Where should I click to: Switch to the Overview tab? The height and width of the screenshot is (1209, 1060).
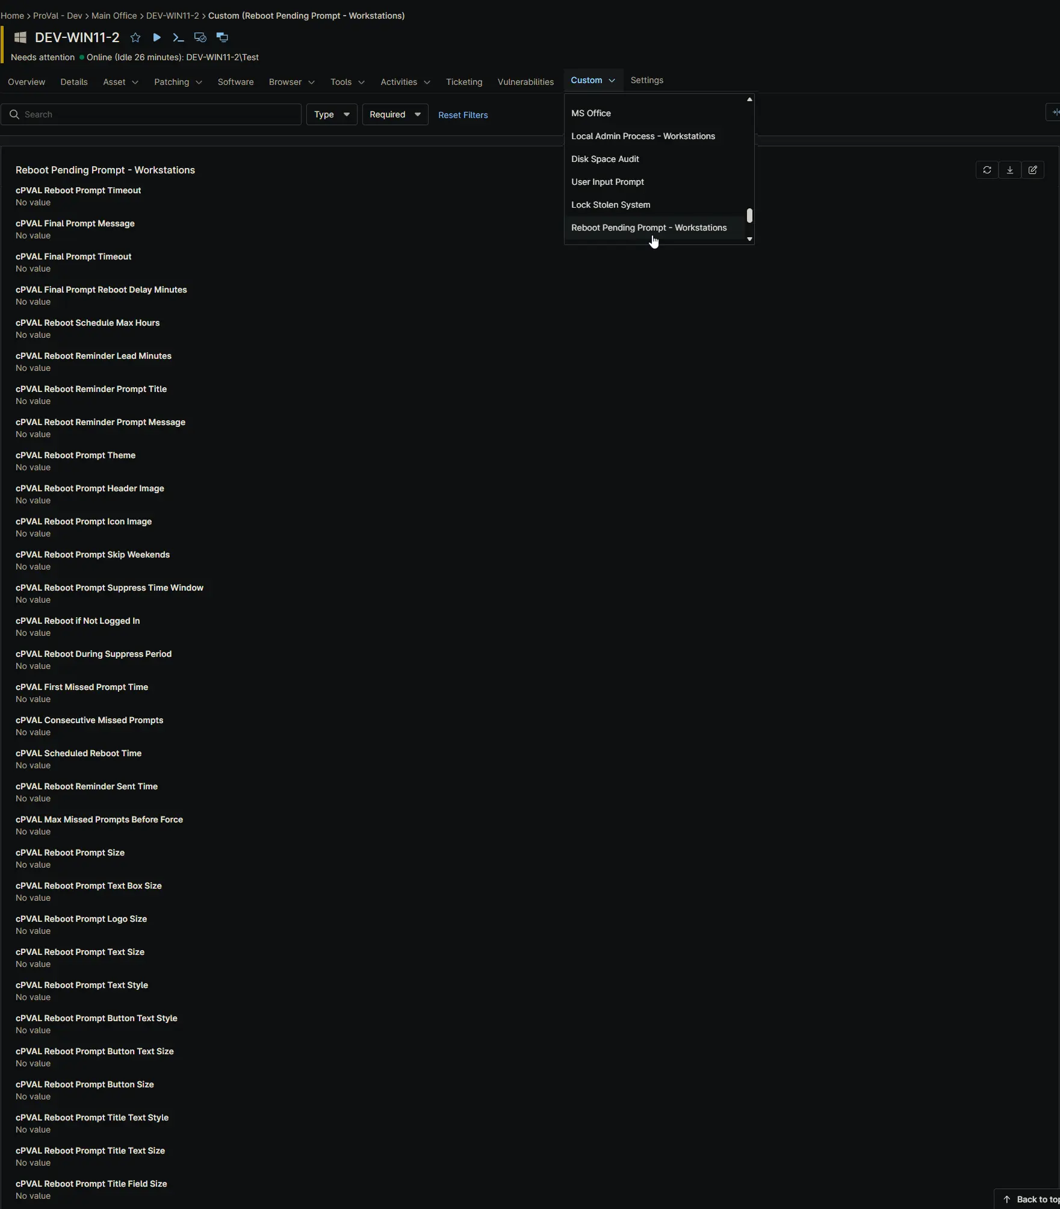point(26,82)
